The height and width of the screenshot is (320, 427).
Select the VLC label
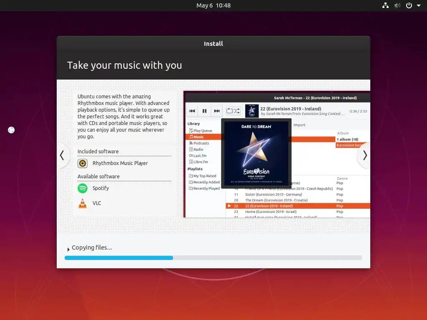point(97,203)
